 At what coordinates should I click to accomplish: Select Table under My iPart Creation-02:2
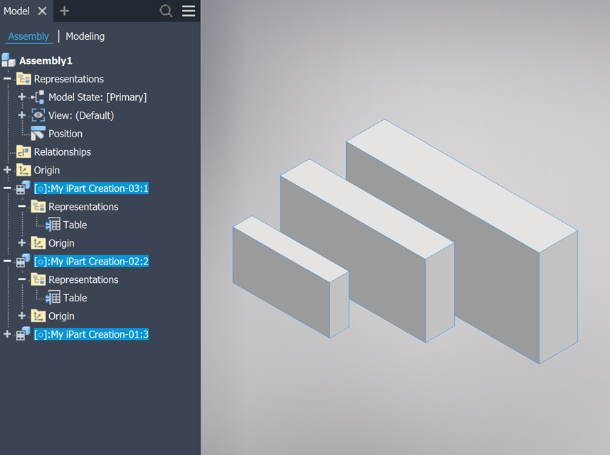pos(75,298)
